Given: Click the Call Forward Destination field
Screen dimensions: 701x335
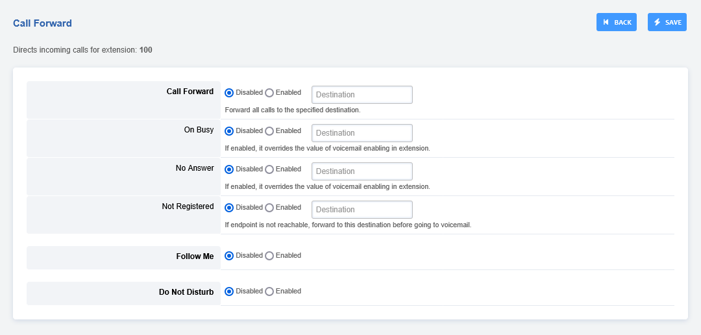Looking at the screenshot, I should tap(362, 95).
